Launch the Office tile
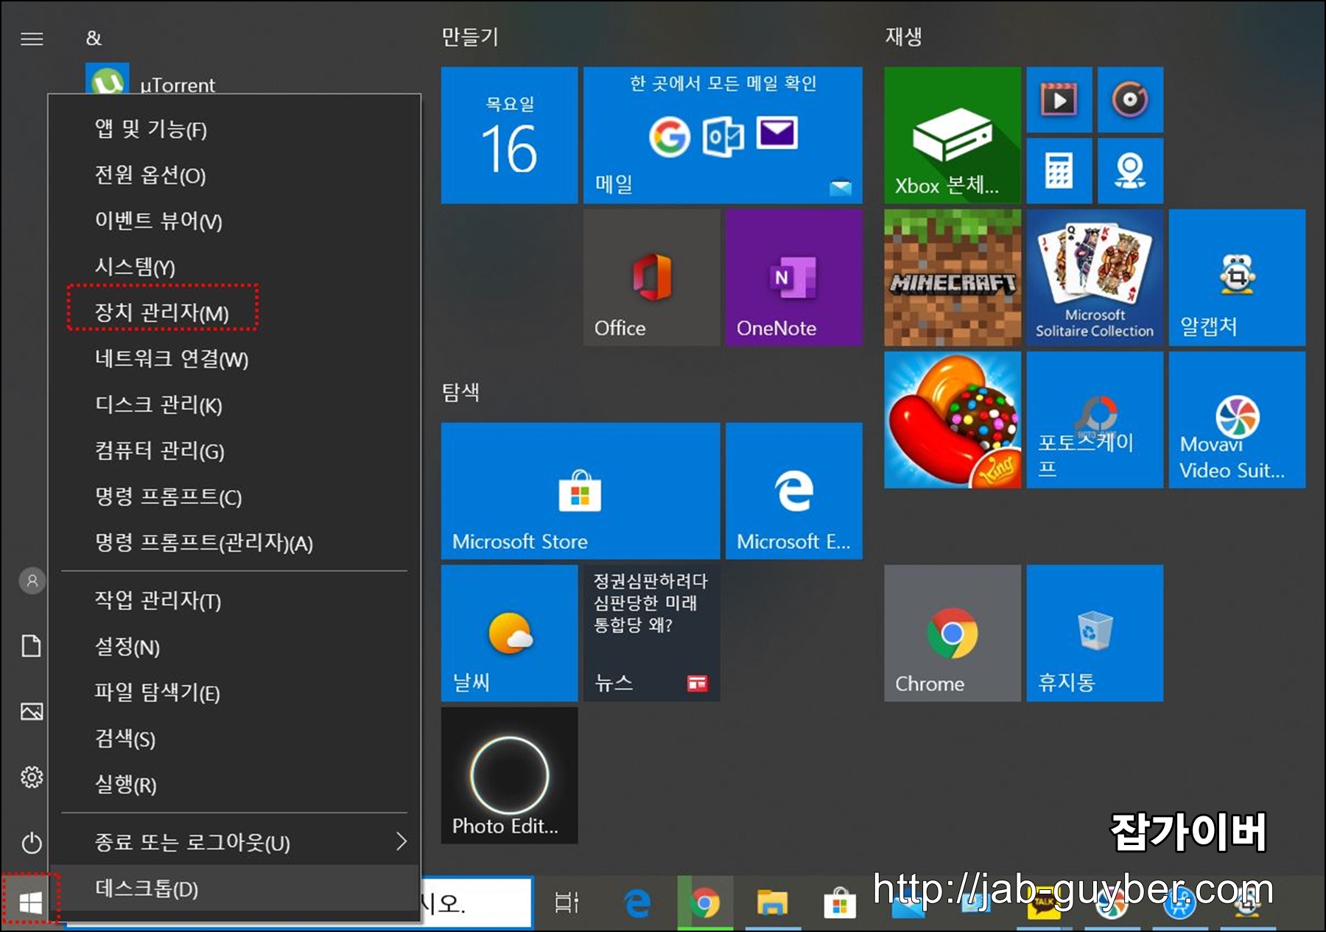 point(651,277)
